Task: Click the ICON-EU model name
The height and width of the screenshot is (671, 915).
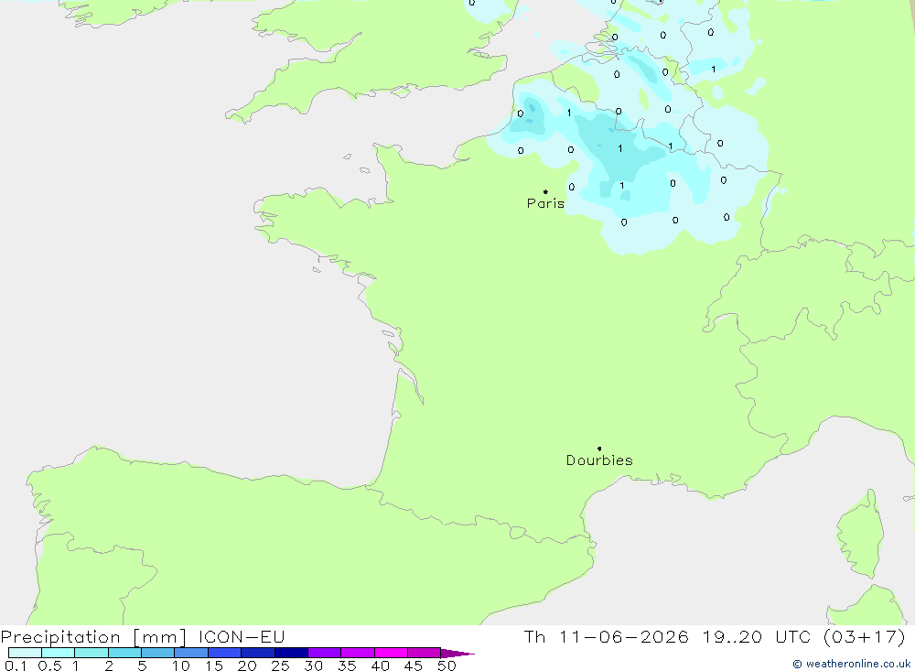Action: point(242,637)
